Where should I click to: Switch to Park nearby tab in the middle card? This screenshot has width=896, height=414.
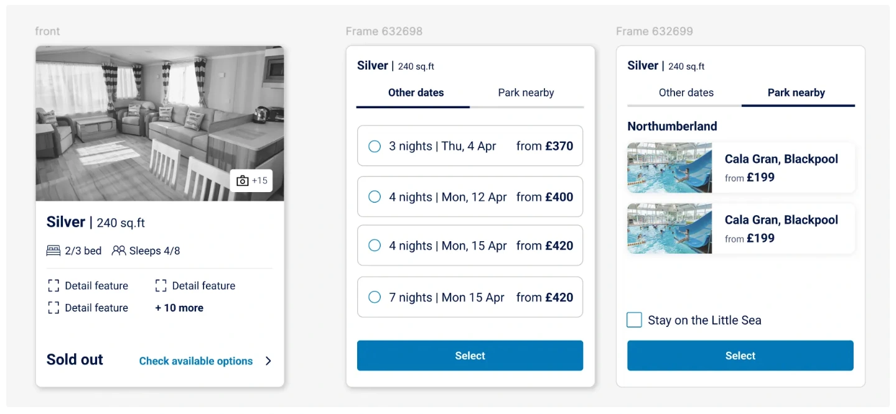526,93
